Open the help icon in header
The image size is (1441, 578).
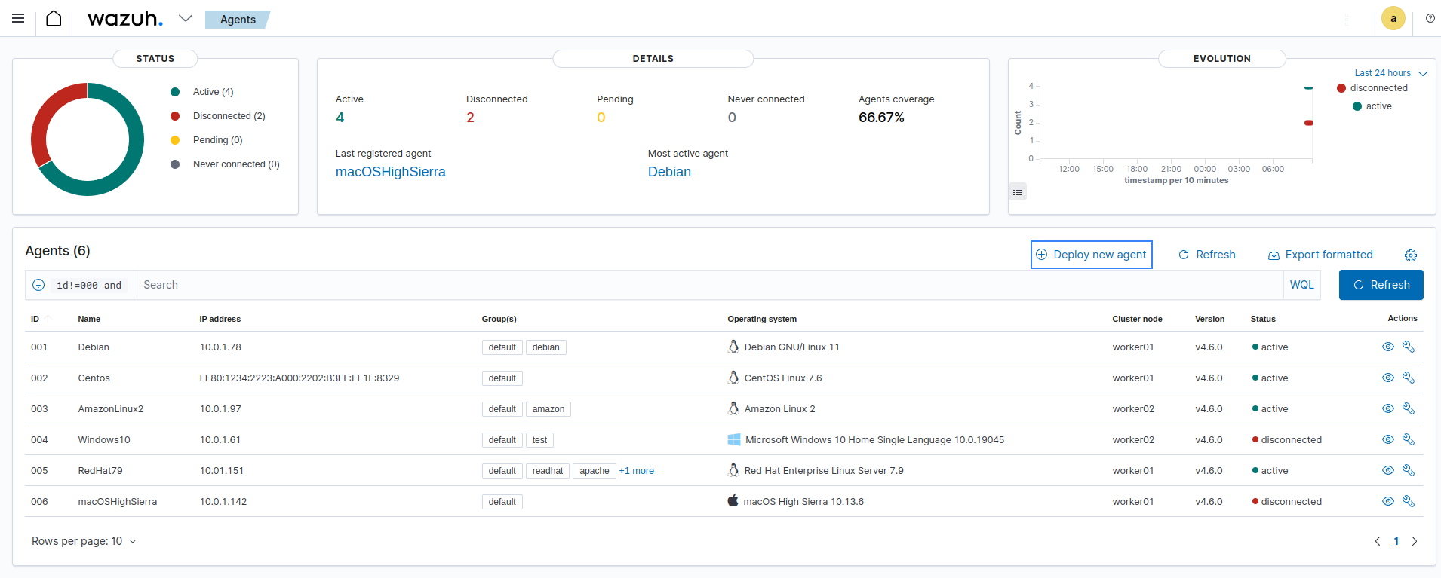click(1430, 18)
